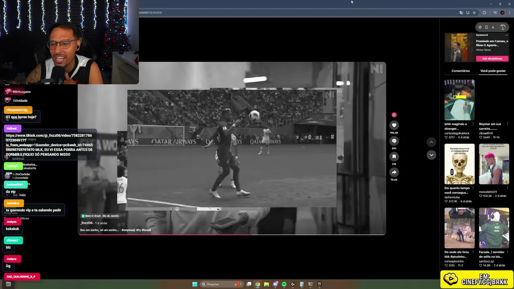
Task: Click Atividade item in chat overlay
Action: (20, 101)
